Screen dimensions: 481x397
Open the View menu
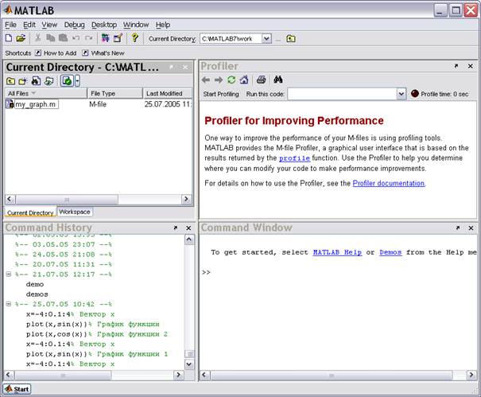coord(49,25)
